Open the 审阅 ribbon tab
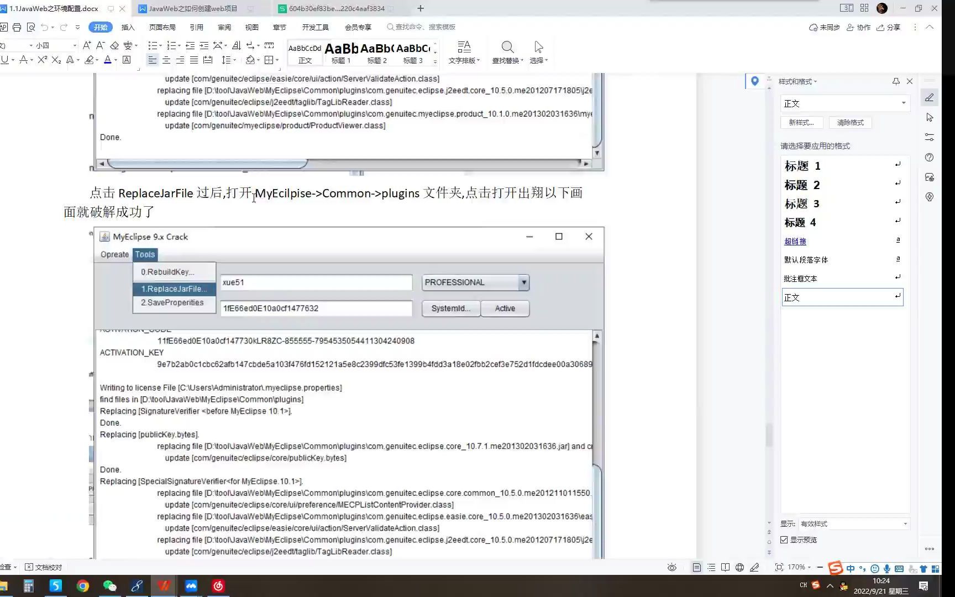This screenshot has height=597, width=955. [224, 27]
